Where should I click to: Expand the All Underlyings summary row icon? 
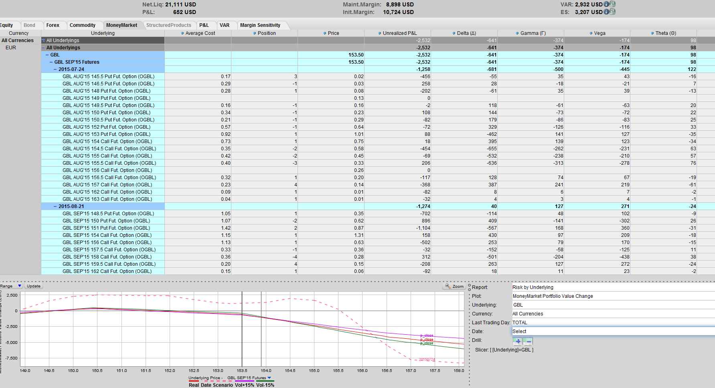click(43, 40)
